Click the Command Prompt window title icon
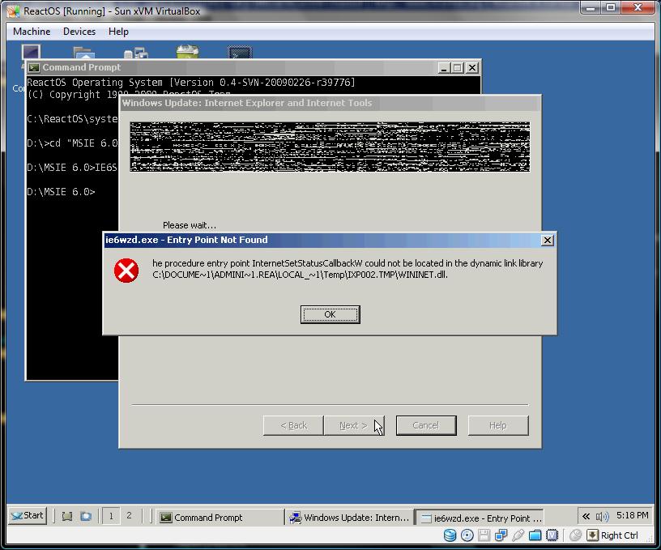Viewport: 661px width, 550px height. pyautogui.click(x=34, y=67)
